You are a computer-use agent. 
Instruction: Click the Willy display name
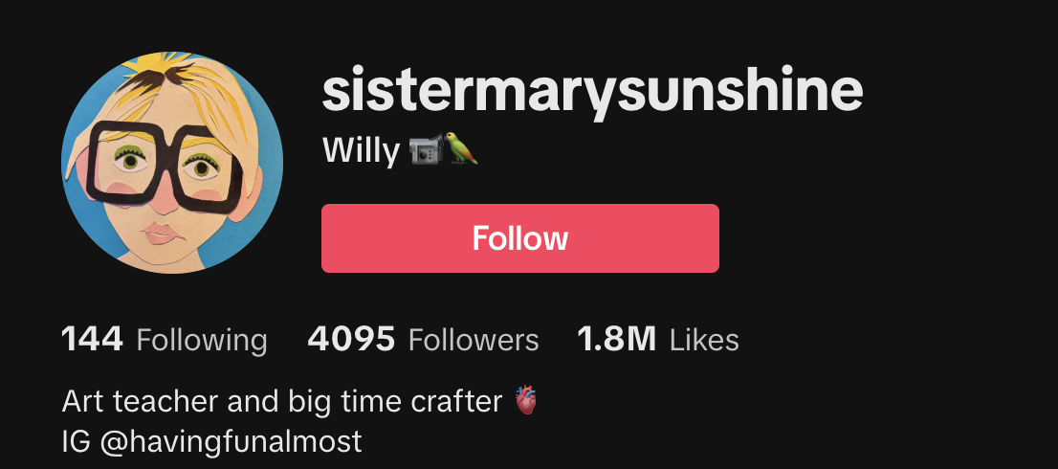pos(361,150)
